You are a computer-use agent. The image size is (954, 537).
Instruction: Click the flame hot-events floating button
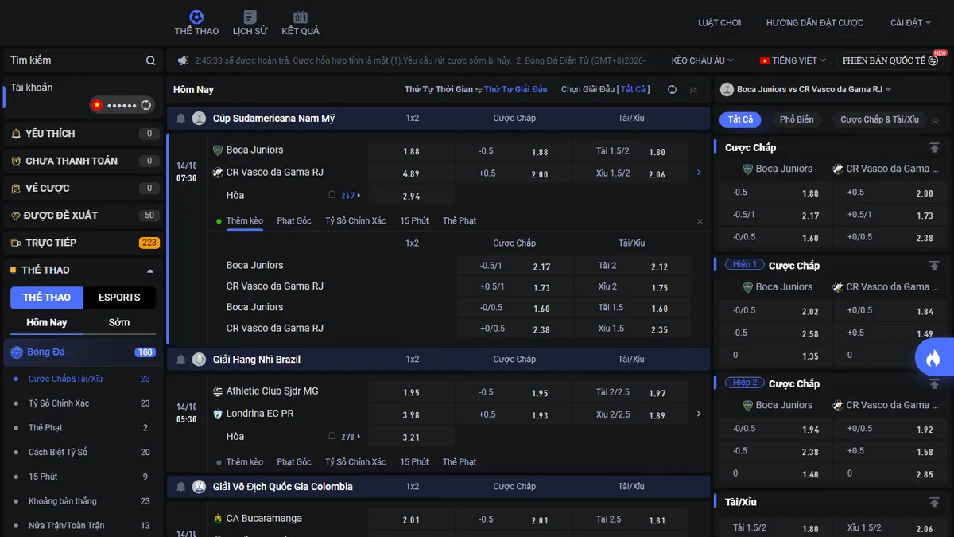pyautogui.click(x=933, y=358)
